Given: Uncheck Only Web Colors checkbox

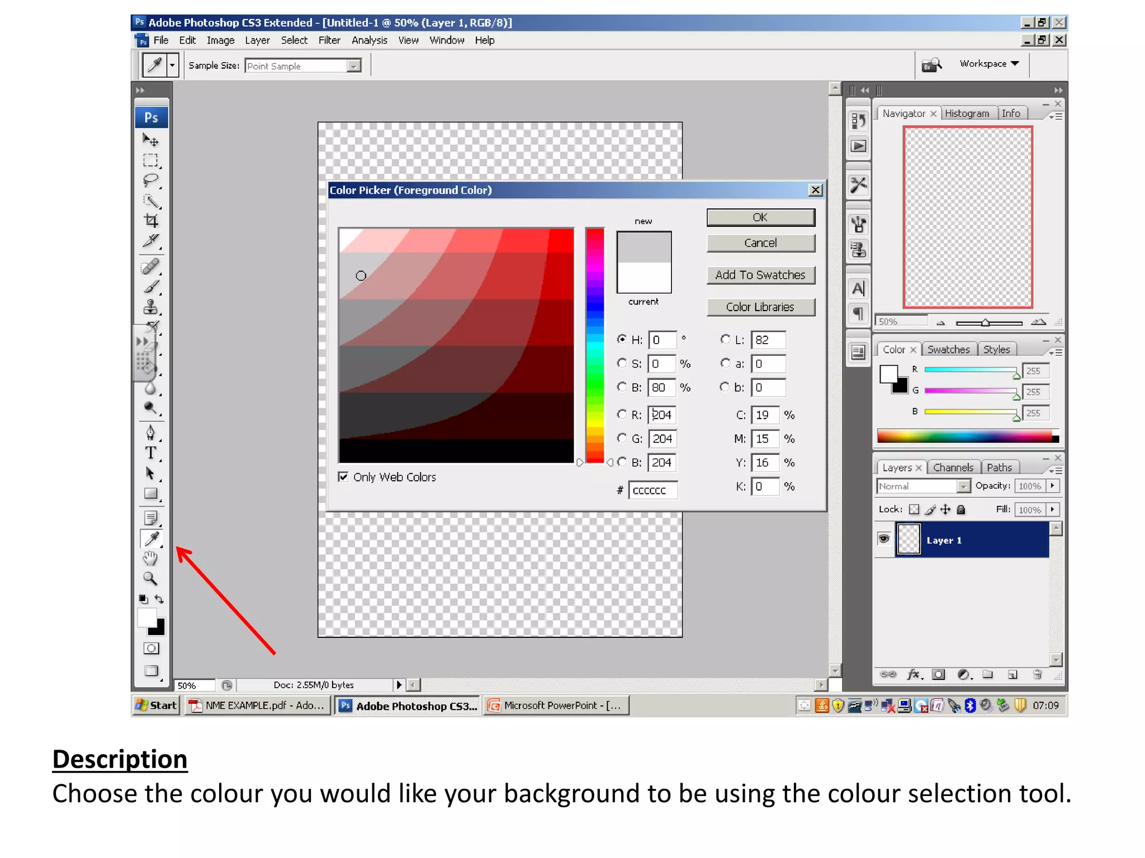Looking at the screenshot, I should pos(343,476).
